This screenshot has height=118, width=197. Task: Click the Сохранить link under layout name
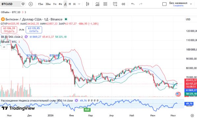click(x=178, y=6)
